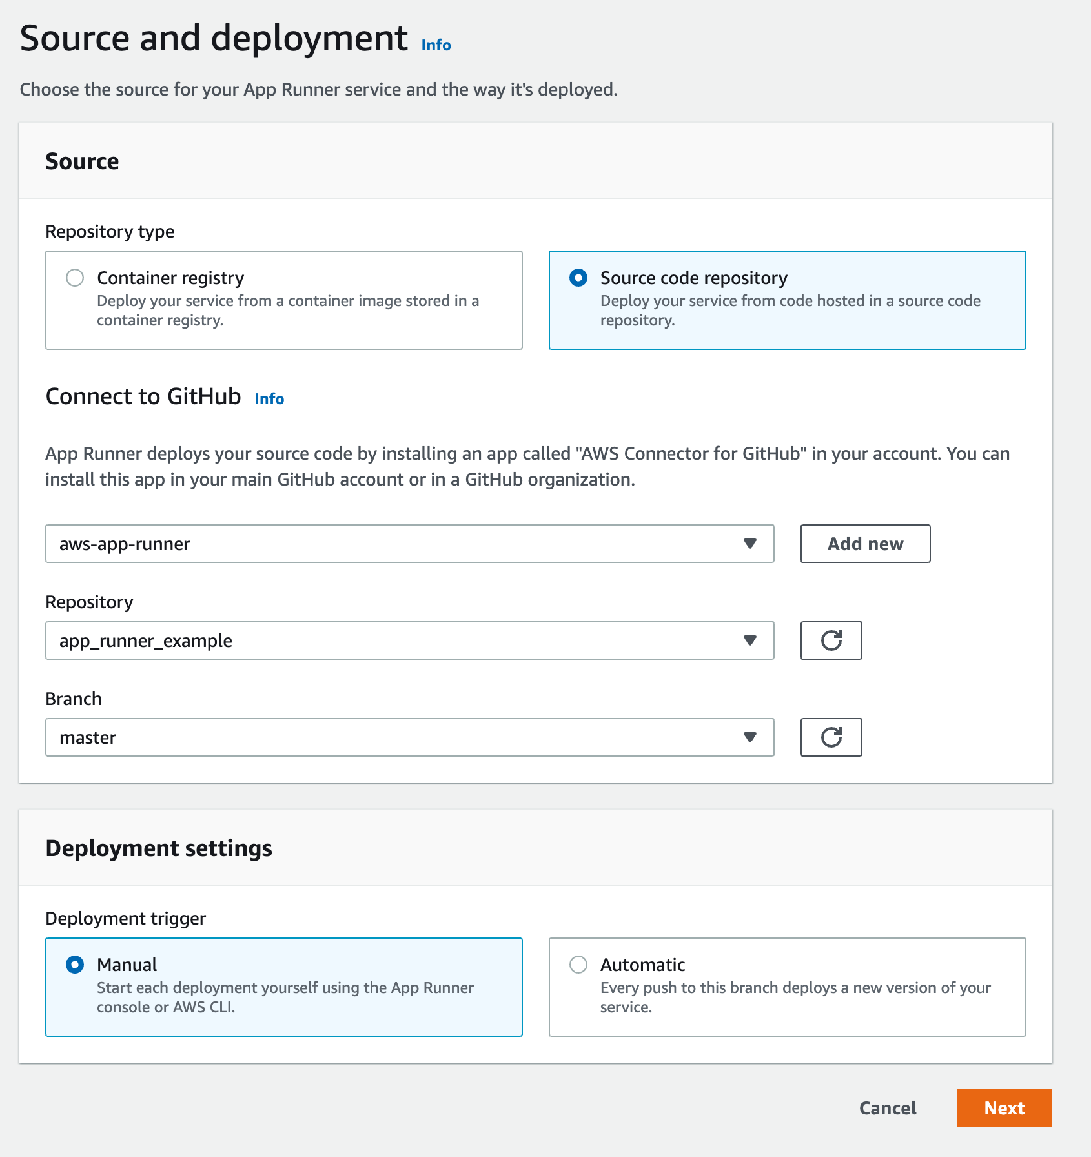Cancel the service setup
This screenshot has height=1157, width=1091.
point(888,1108)
